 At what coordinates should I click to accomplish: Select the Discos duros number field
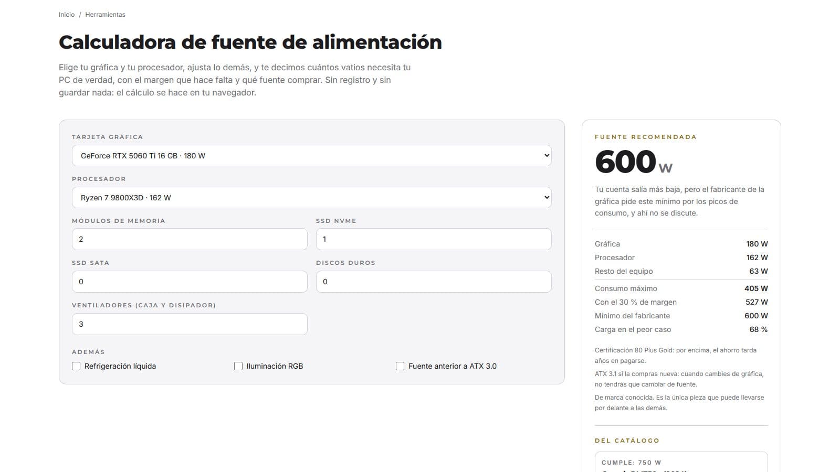click(x=434, y=282)
